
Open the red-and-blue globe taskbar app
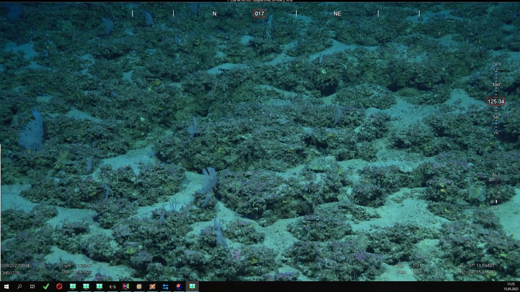pos(179,287)
